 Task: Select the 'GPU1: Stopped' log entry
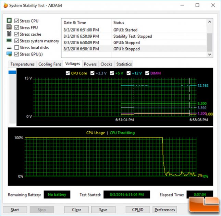[x=135, y=49]
